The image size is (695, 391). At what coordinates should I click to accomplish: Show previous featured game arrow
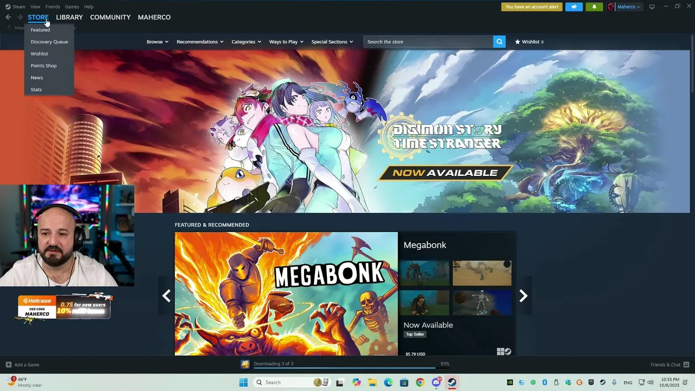click(x=166, y=295)
